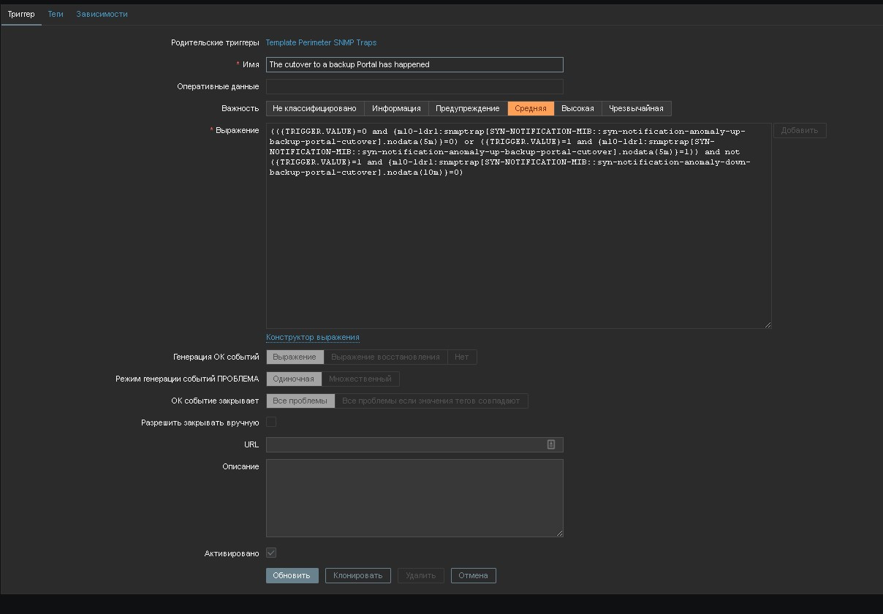Click the Клонировать button
The image size is (883, 614).
(358, 575)
